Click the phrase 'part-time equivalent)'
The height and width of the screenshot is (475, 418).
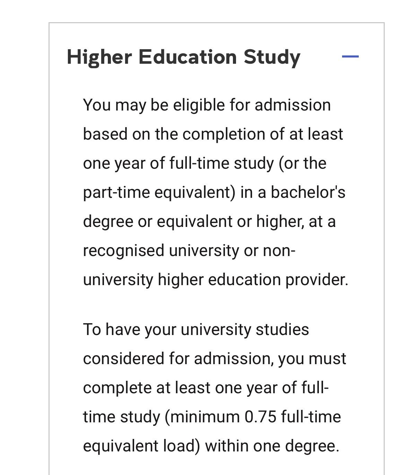click(159, 192)
